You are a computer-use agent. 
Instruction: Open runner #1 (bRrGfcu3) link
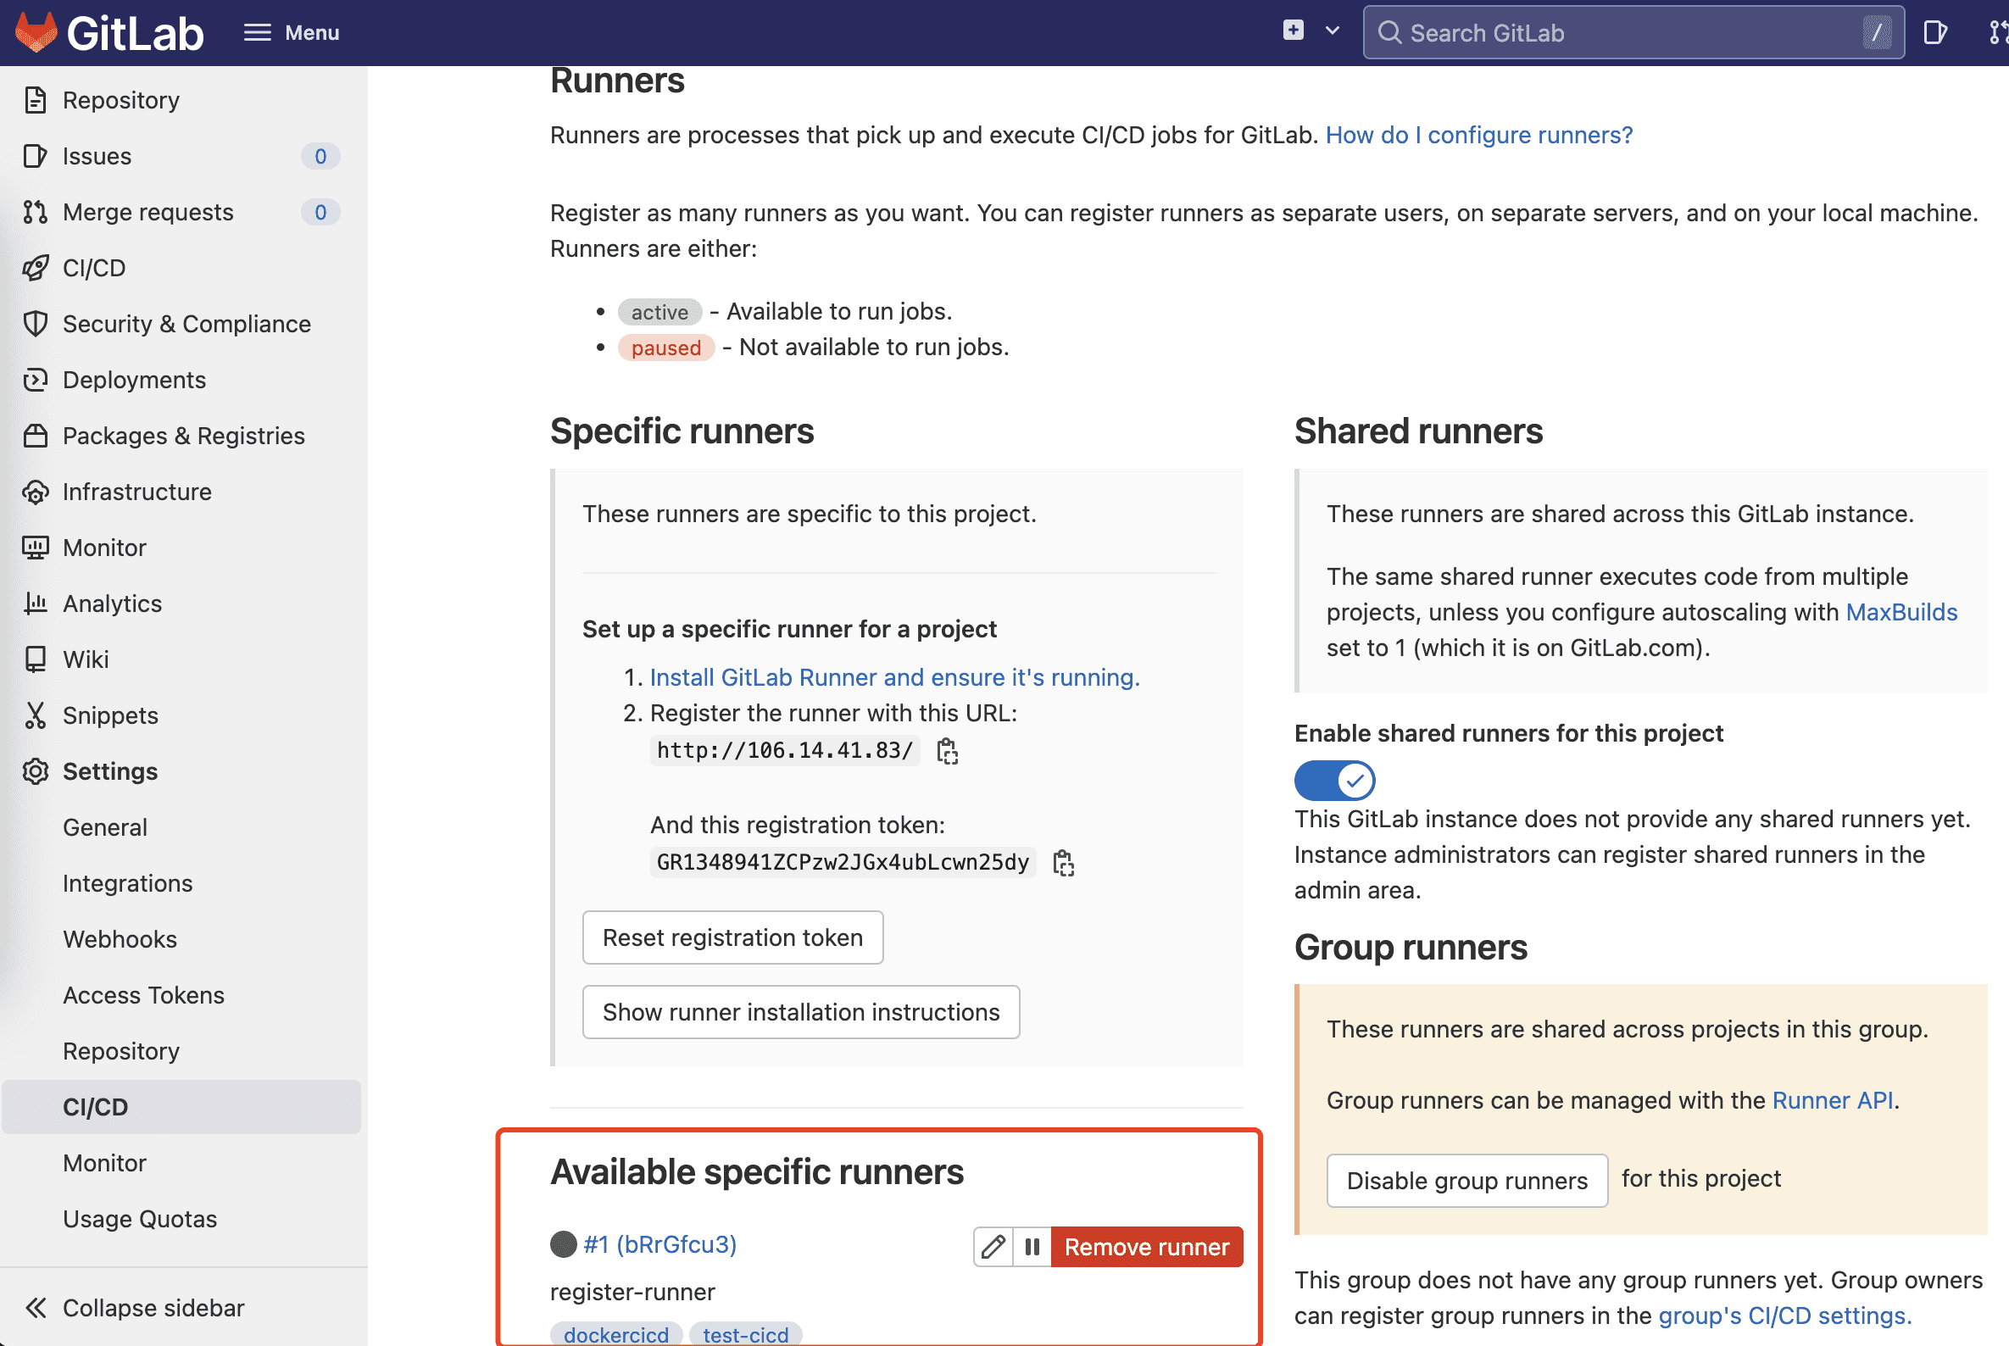pos(659,1243)
